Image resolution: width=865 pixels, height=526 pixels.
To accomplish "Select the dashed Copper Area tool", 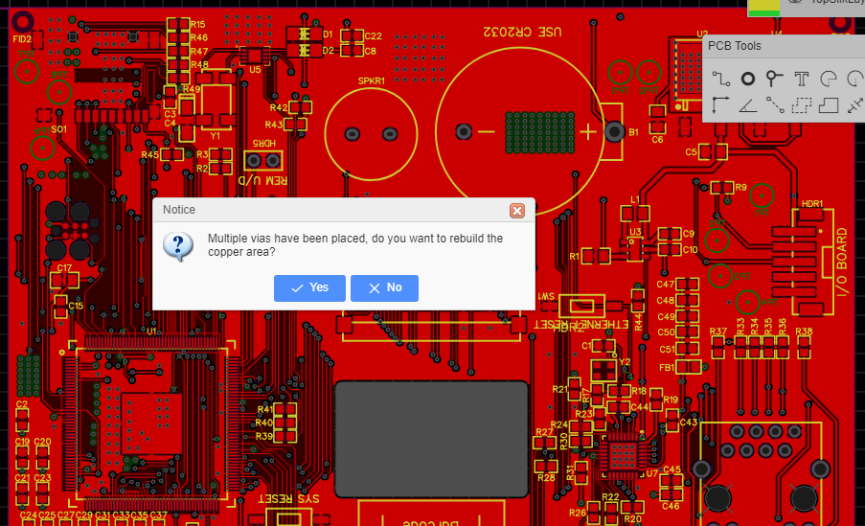I will click(801, 104).
